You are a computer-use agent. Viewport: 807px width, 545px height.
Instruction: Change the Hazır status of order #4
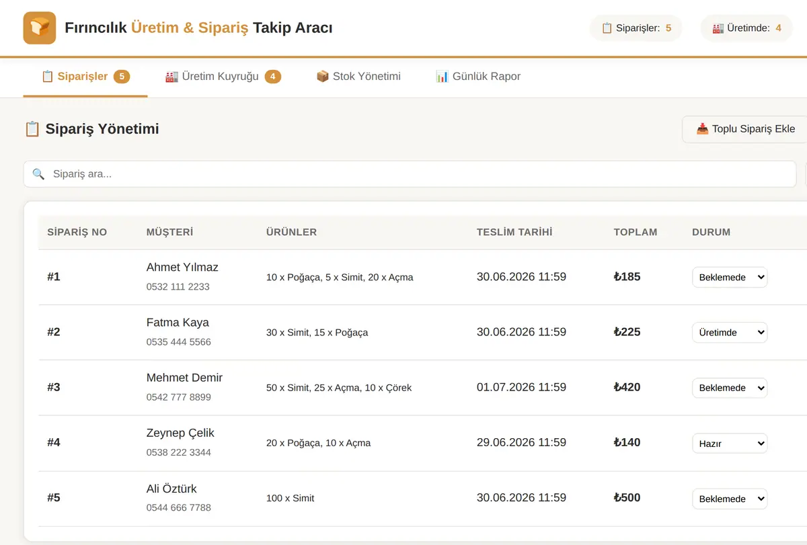click(x=730, y=444)
